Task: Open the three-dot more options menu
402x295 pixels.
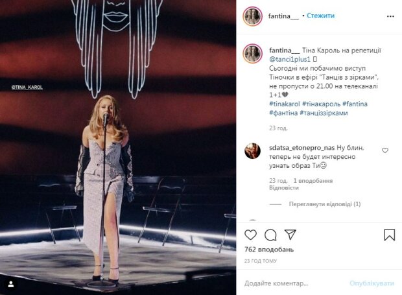Action: pyautogui.click(x=390, y=16)
